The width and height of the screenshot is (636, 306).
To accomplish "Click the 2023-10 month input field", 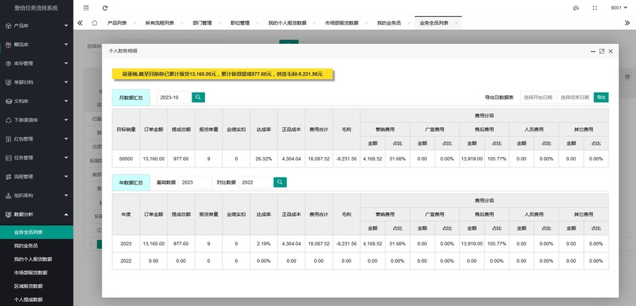I will (x=173, y=98).
